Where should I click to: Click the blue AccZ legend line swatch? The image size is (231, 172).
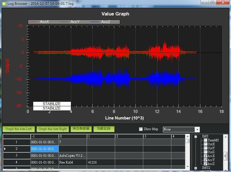click(95, 22)
